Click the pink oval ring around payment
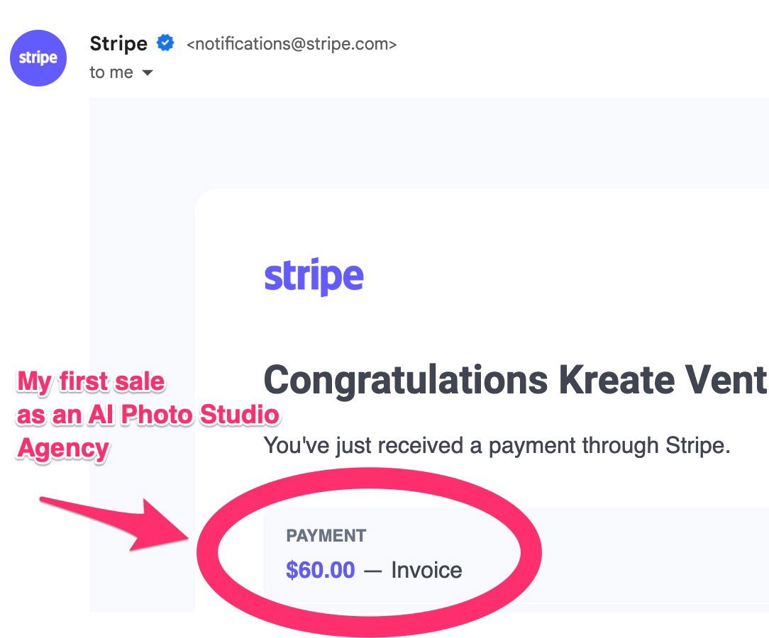The height and width of the screenshot is (638, 769). 369,552
